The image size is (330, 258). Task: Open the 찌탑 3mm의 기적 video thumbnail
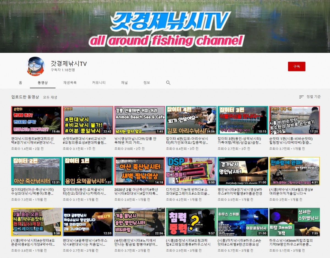(x=294, y=222)
